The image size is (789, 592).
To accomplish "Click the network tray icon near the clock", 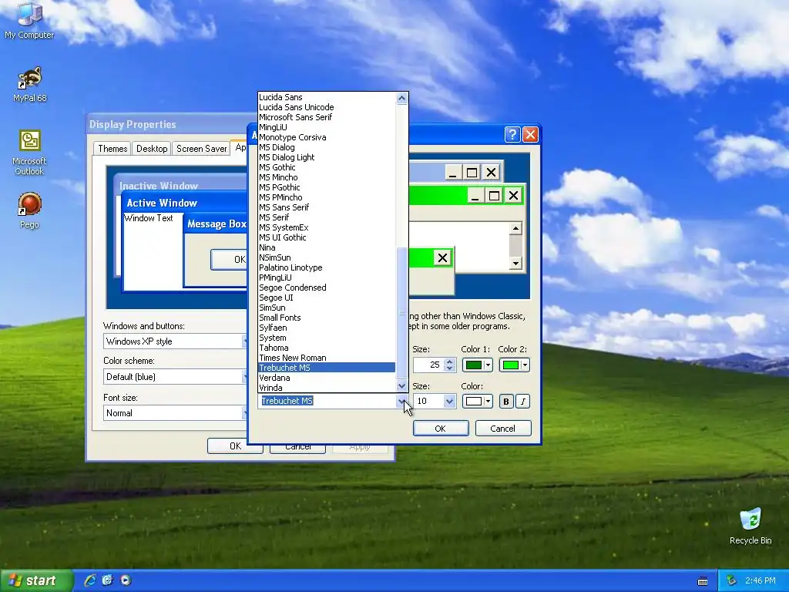I will 732,580.
